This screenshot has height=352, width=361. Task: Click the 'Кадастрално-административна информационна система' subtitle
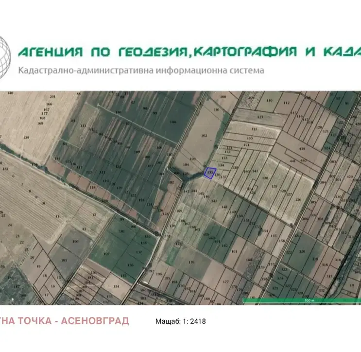(141, 70)
